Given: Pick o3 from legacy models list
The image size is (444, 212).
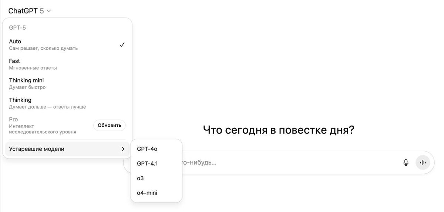Looking at the screenshot, I should click(156, 178).
